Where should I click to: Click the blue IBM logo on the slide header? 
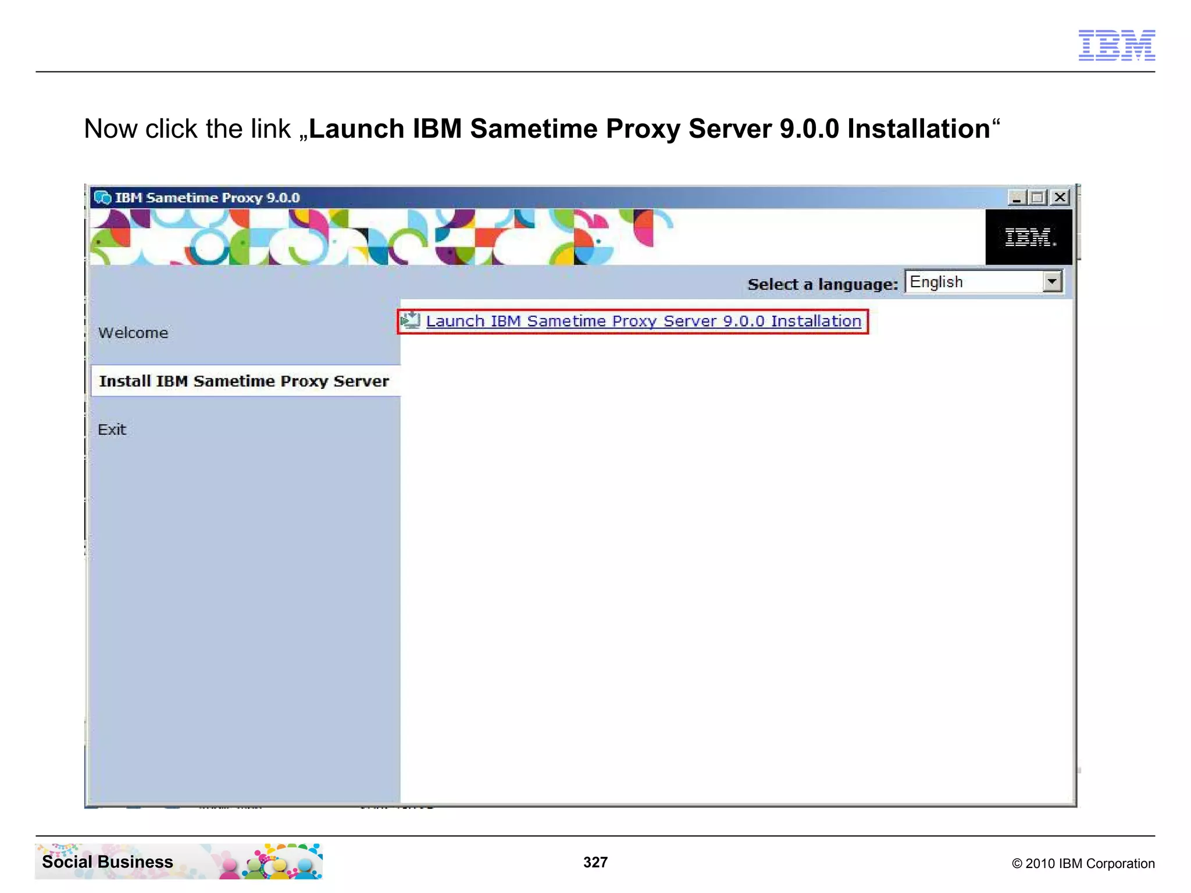click(x=1117, y=45)
